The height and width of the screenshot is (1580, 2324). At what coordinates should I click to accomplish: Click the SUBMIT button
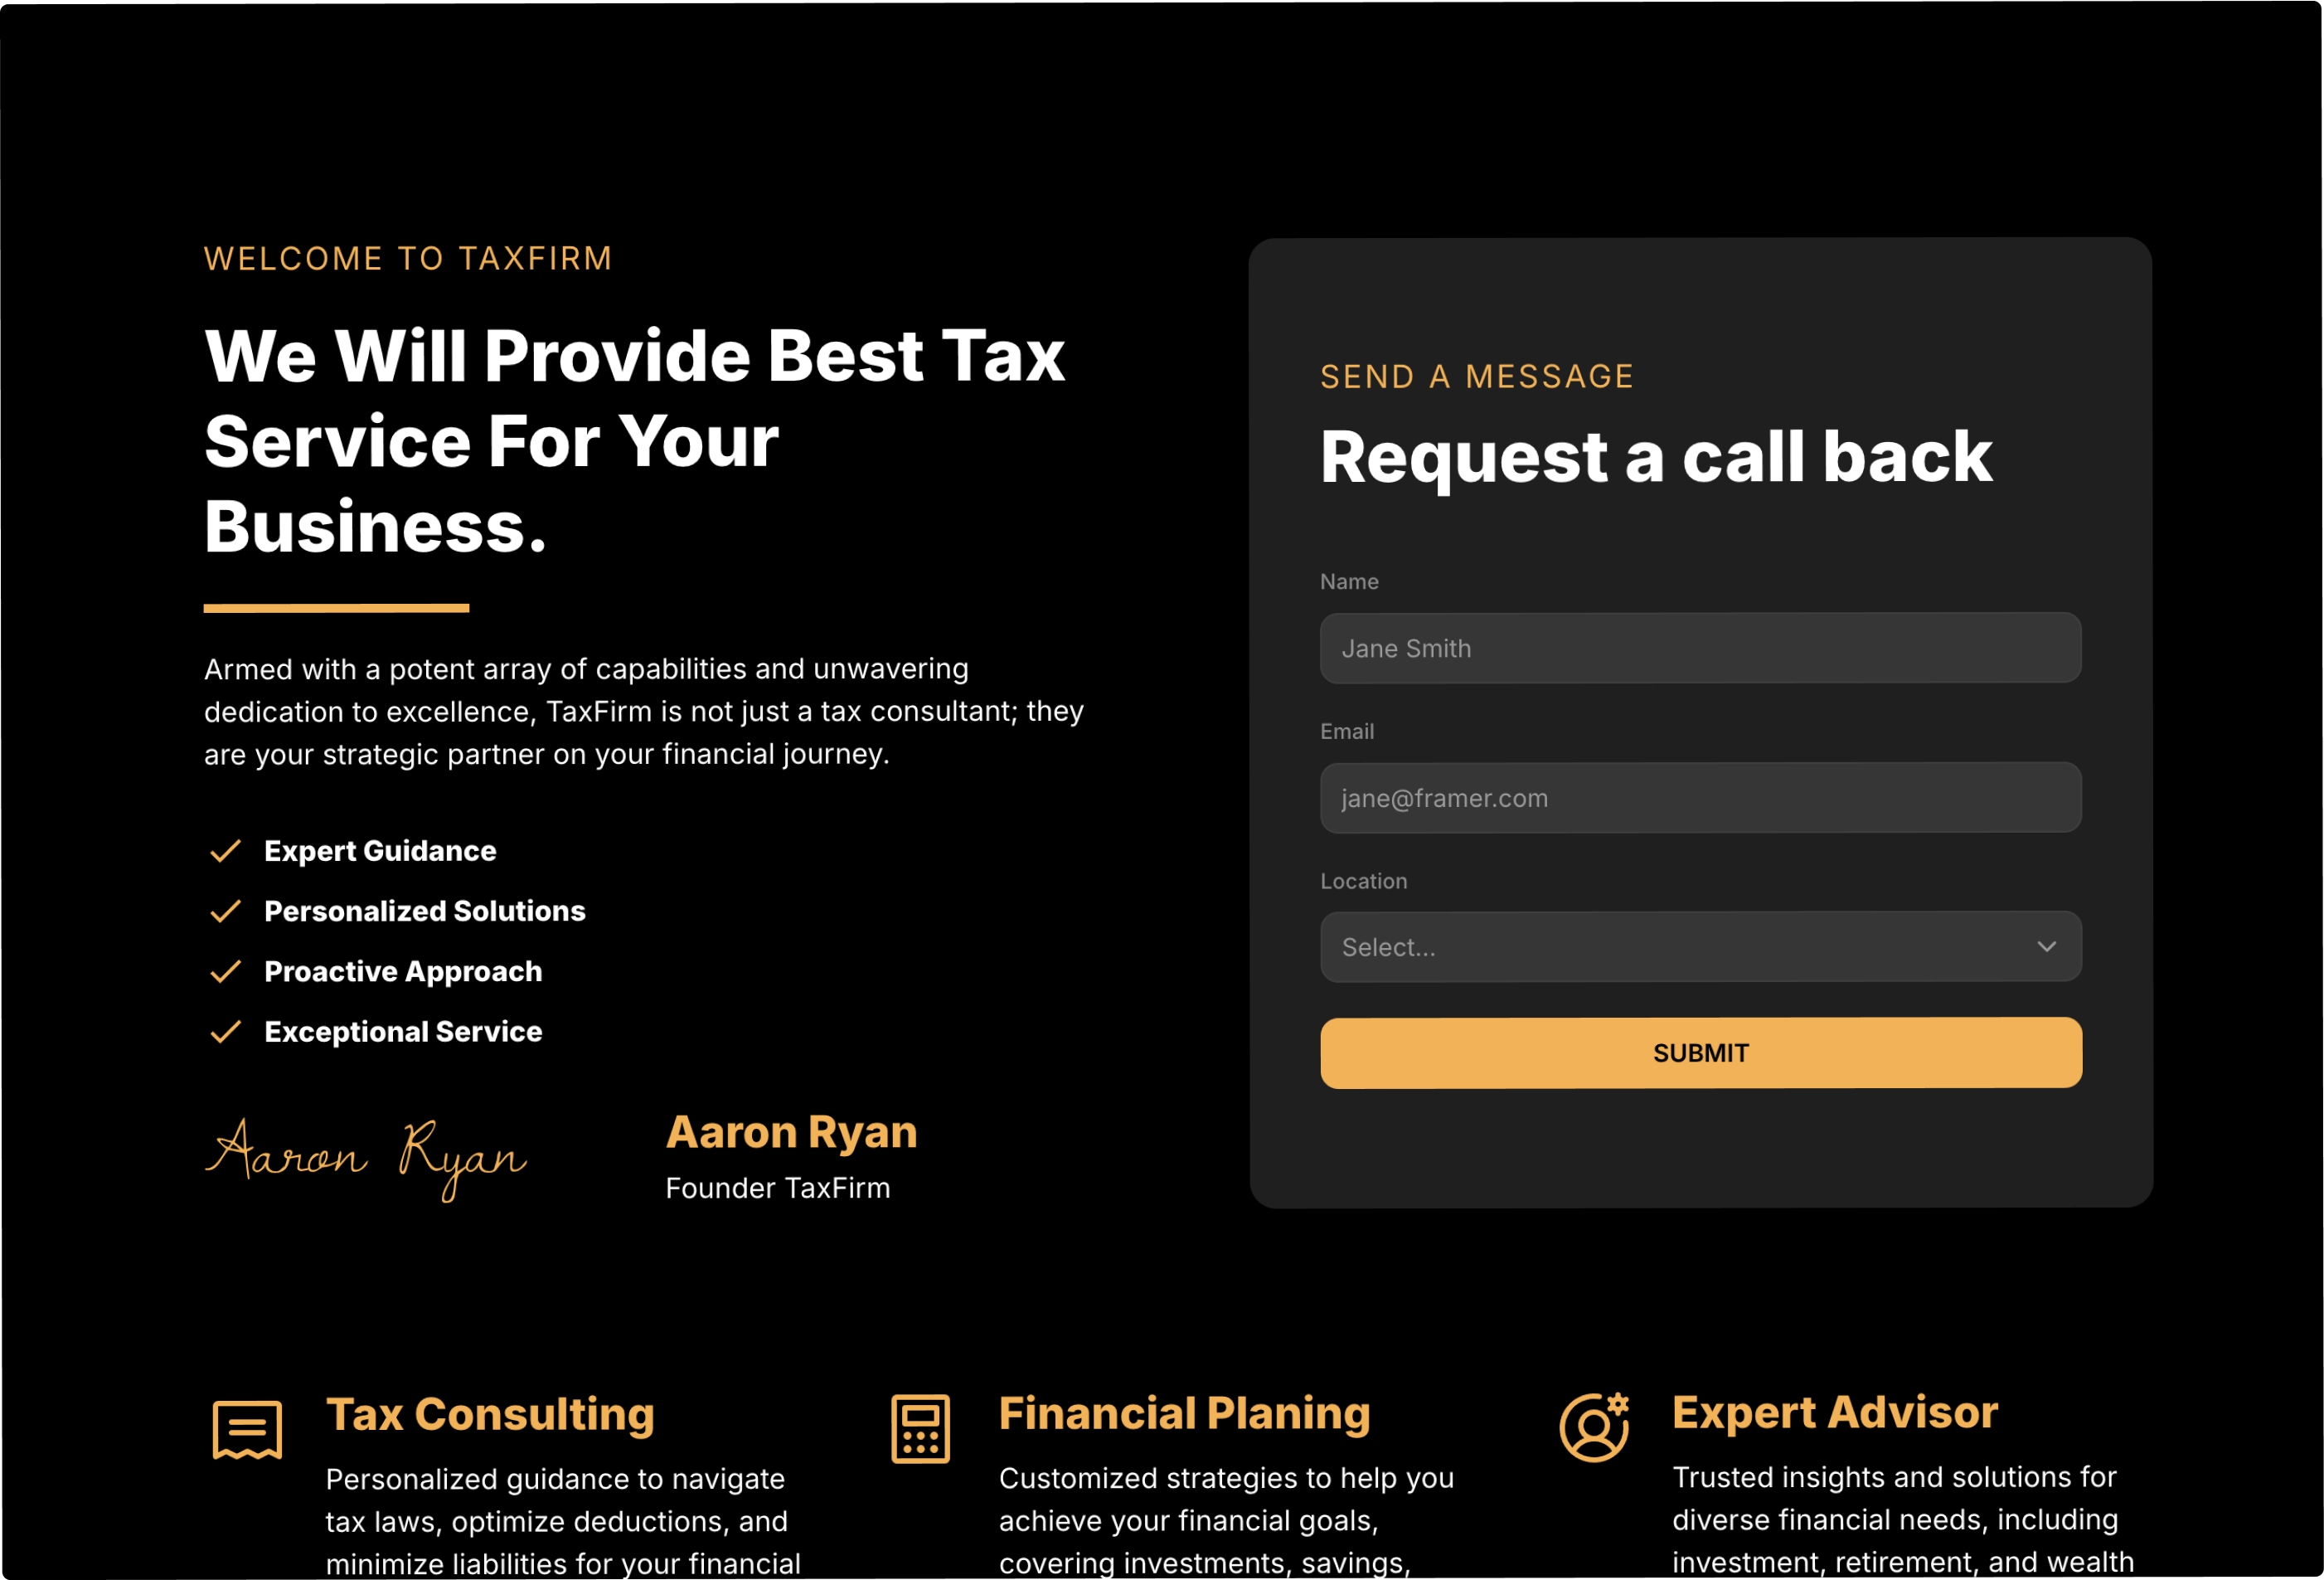coord(1701,1051)
